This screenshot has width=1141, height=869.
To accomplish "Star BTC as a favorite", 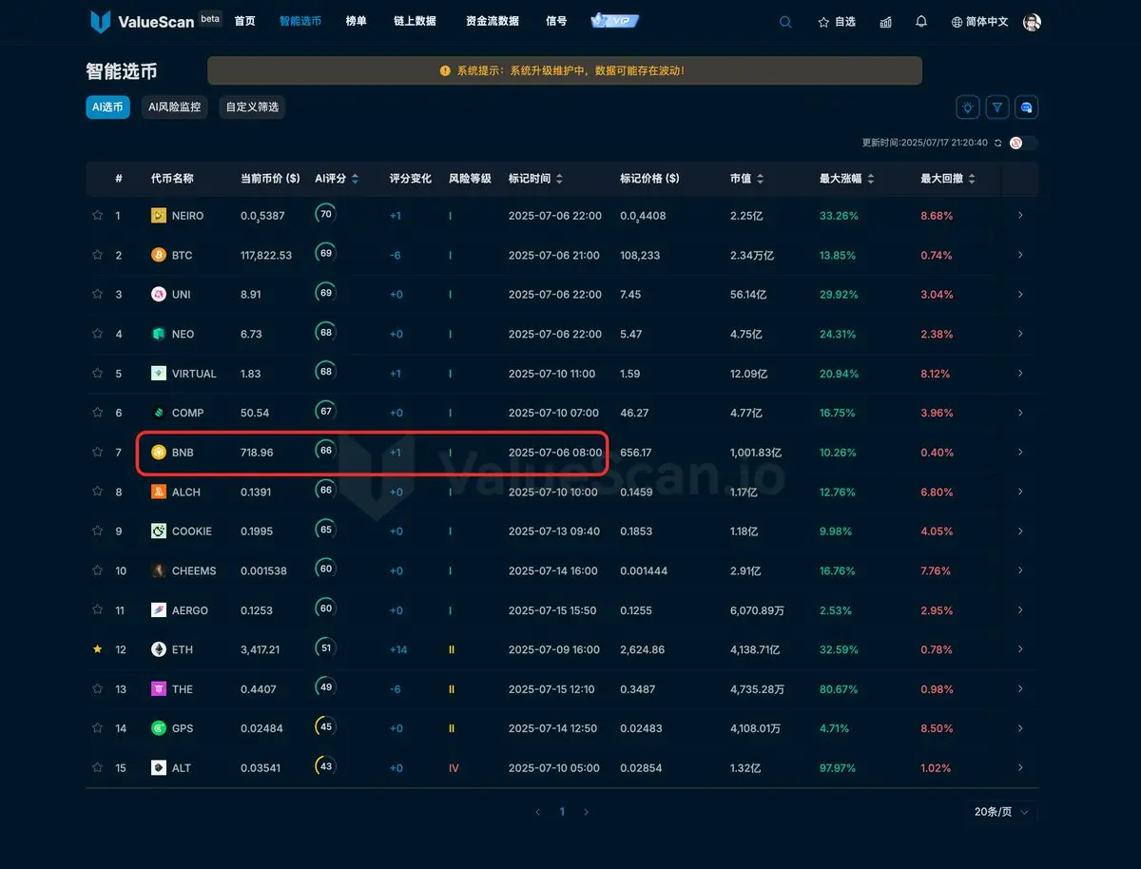I will click(97, 255).
